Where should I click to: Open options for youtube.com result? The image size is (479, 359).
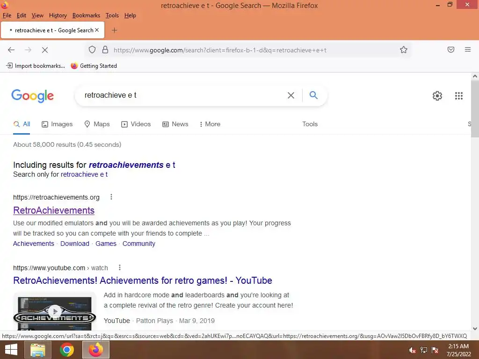pos(119,268)
